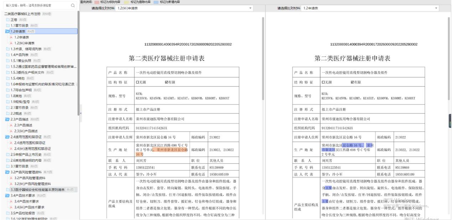Click the 无源 checkbox in the left document
This screenshot has width=452, height=220.
[138, 82]
